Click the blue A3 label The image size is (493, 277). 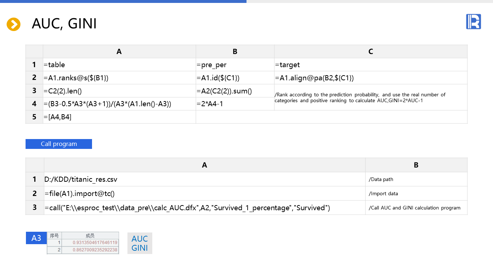click(x=36, y=238)
